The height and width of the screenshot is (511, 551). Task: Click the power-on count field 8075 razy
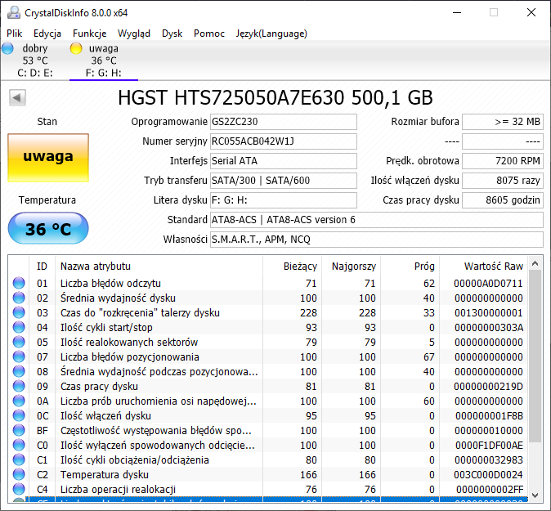[x=503, y=181]
